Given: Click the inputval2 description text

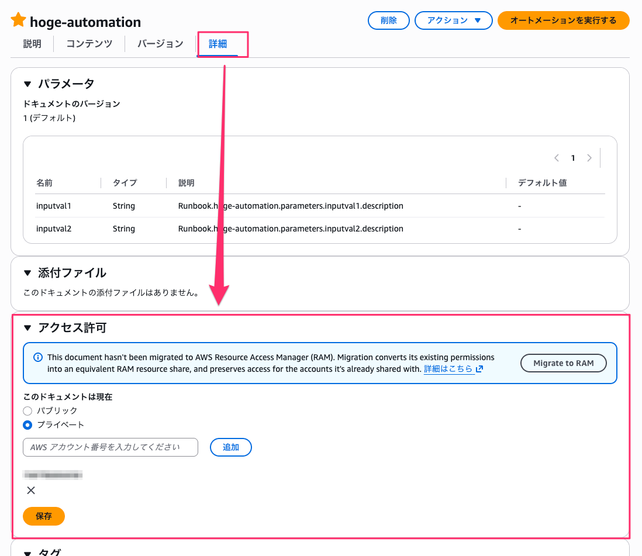Looking at the screenshot, I should [291, 229].
